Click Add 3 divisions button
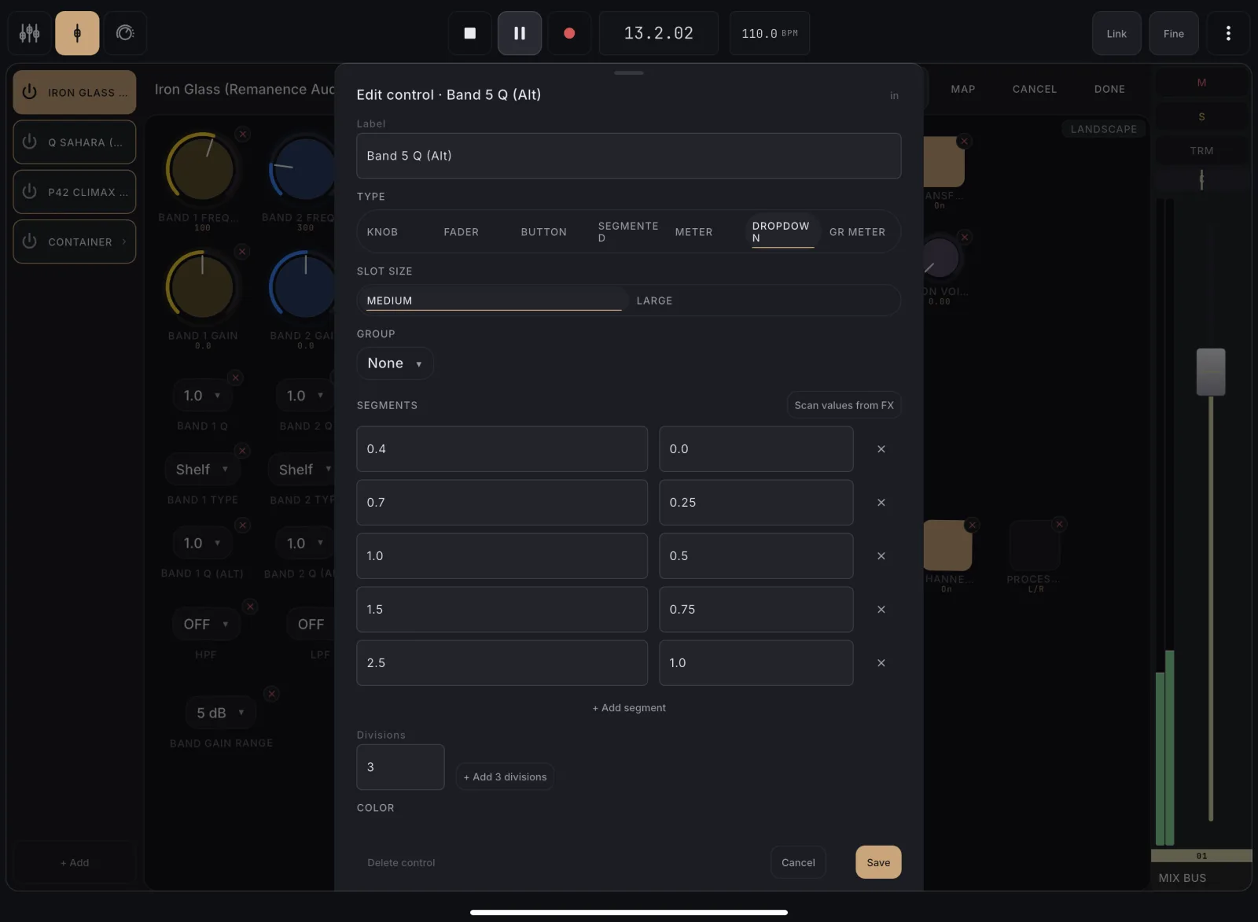Viewport: 1258px width, 922px height. 505,777
